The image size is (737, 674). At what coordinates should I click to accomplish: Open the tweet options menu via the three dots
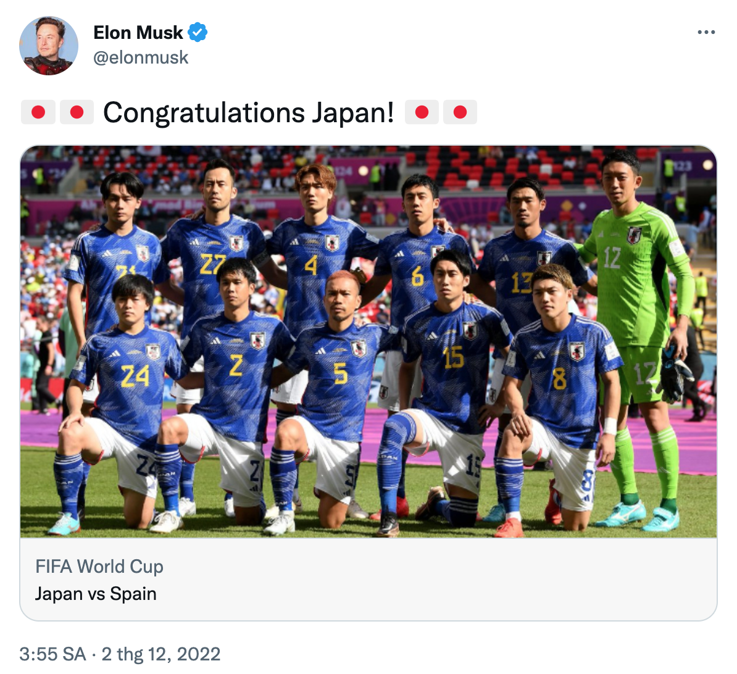tap(706, 32)
